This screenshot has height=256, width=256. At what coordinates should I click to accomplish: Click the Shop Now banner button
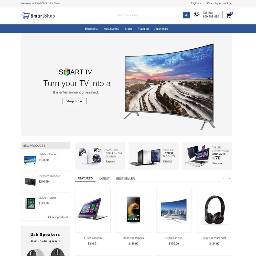(74, 101)
